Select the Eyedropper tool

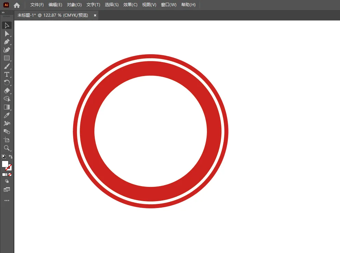pos(7,116)
